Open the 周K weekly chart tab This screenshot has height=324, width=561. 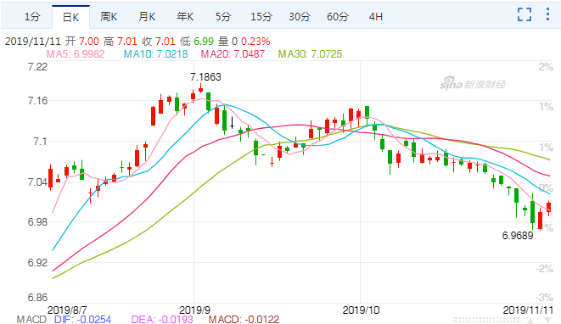coord(109,17)
